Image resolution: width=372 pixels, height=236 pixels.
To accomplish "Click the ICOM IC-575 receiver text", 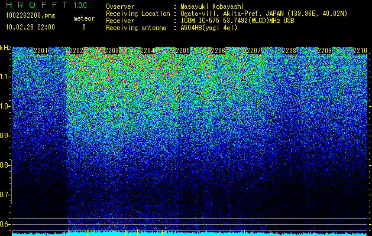I will 237,21.
